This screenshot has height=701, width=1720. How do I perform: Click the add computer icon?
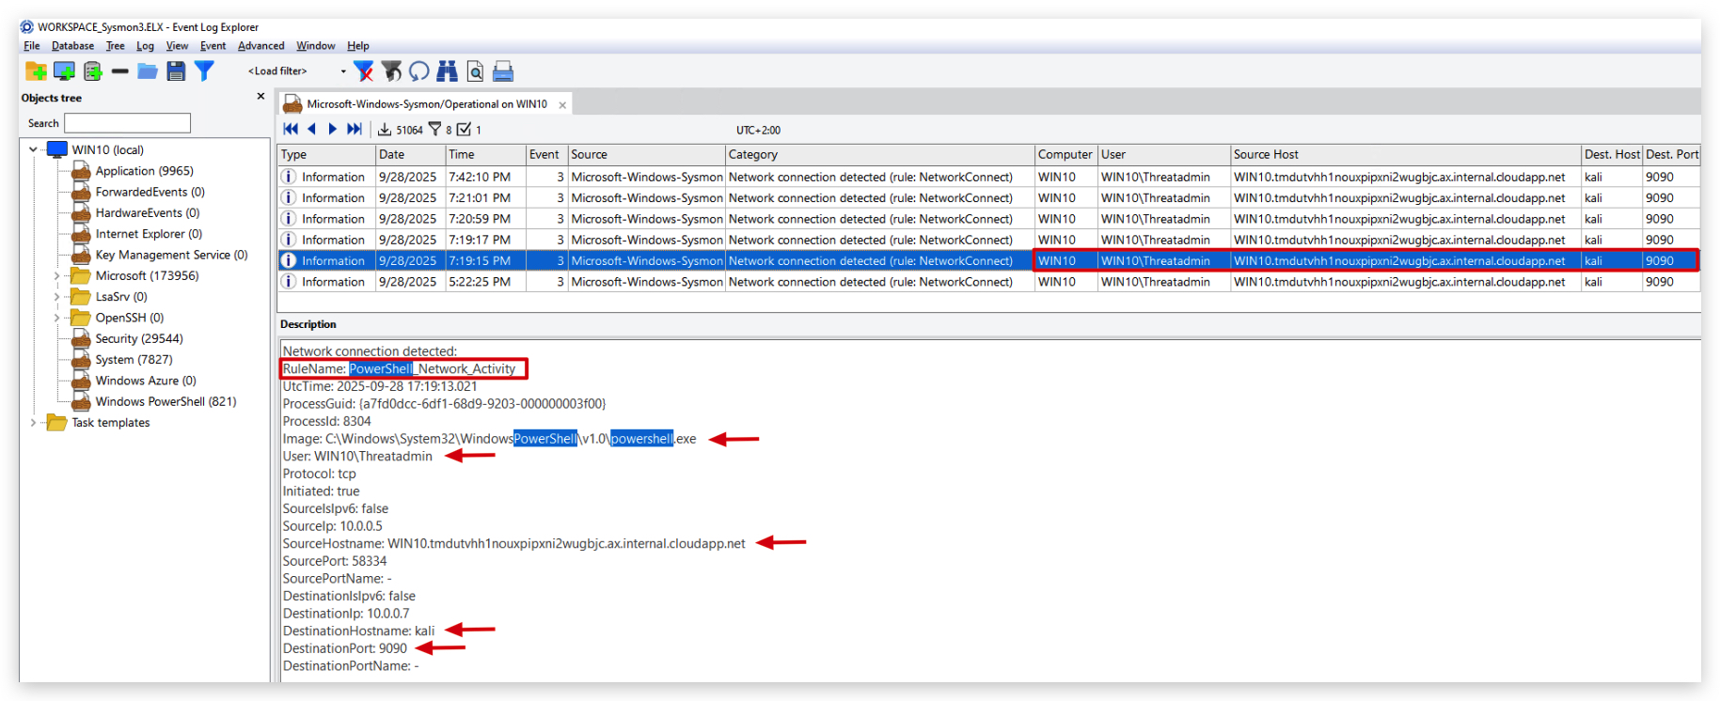point(64,71)
